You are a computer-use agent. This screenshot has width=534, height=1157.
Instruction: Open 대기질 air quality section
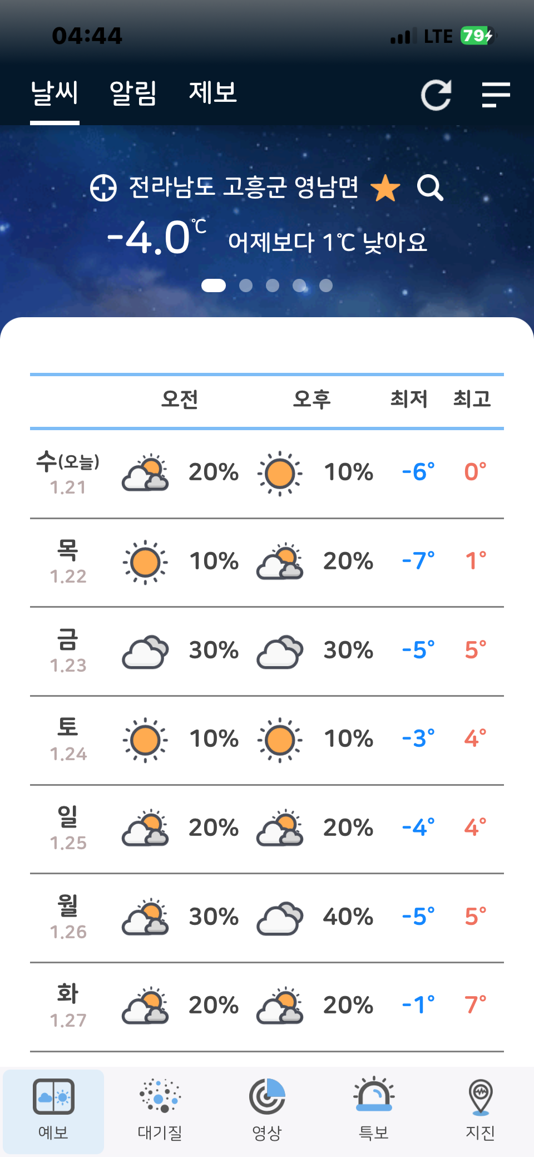click(160, 1110)
